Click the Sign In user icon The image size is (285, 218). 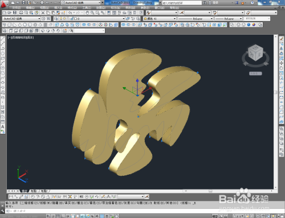(210, 3)
